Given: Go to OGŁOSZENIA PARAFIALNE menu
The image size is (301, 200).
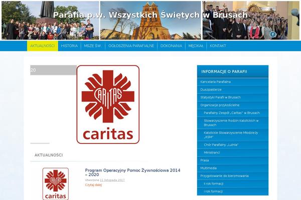Looking at the screenshot, I should (x=131, y=46).
